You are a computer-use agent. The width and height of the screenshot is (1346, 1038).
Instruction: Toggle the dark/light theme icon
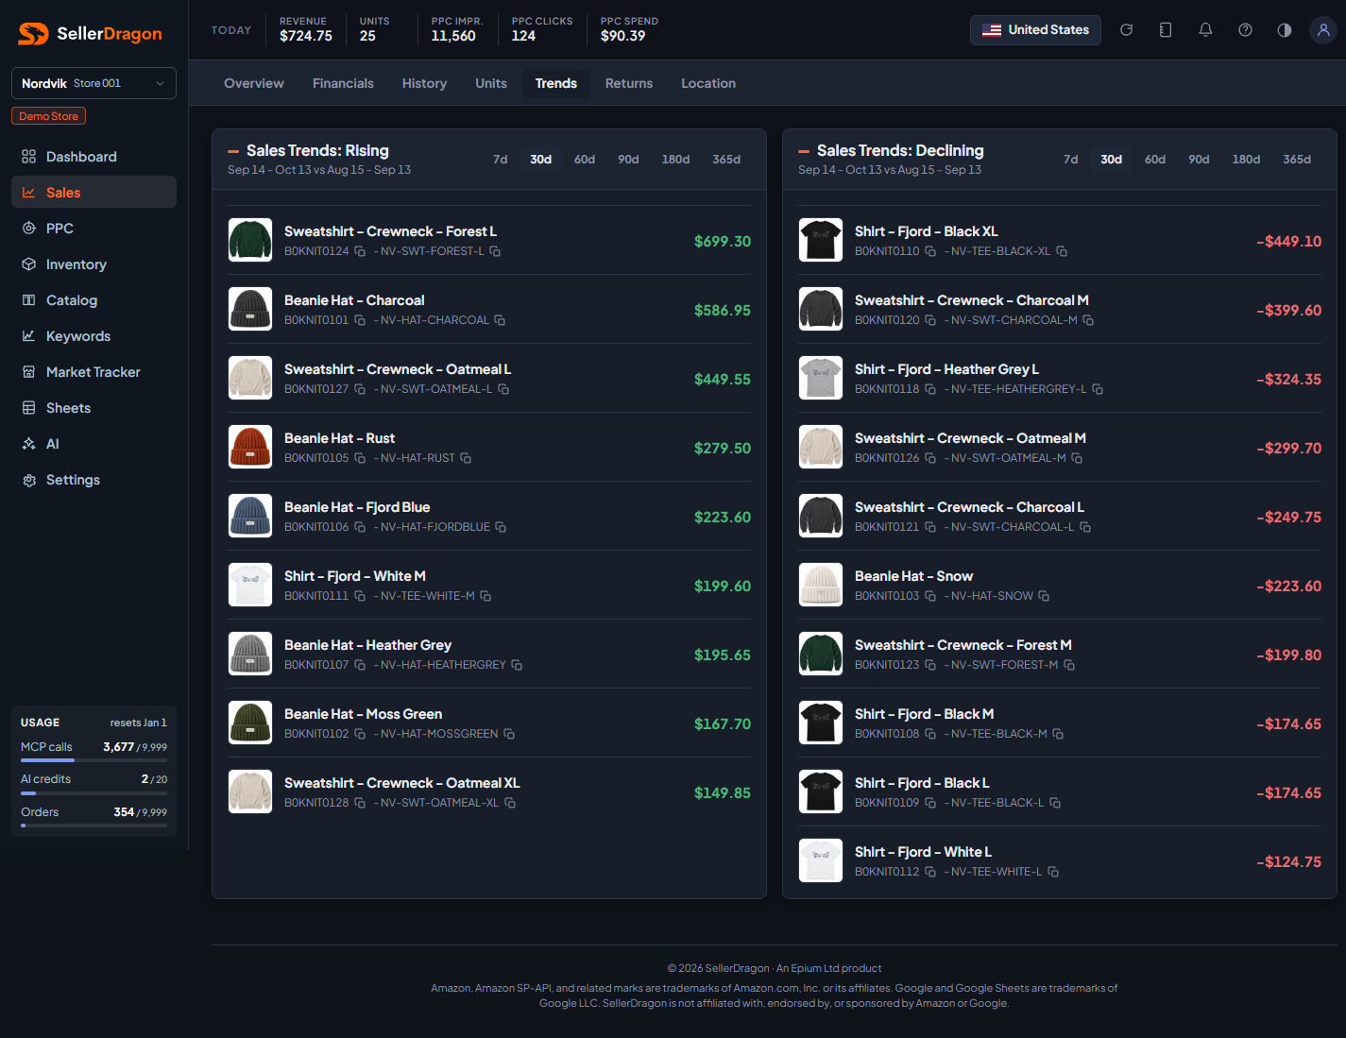point(1285,30)
